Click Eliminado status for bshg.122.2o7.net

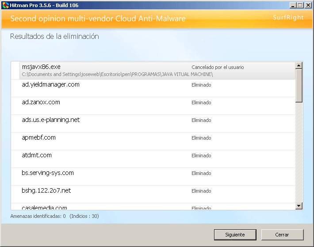201,191
